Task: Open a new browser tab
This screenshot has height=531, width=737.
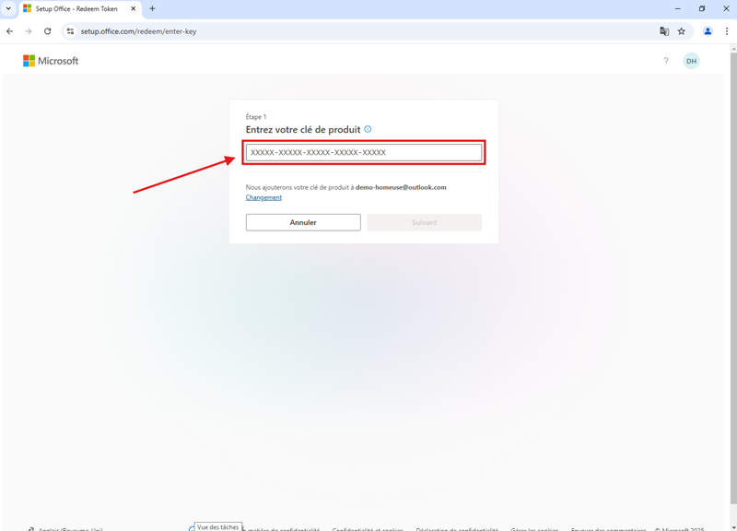Action: pos(152,8)
